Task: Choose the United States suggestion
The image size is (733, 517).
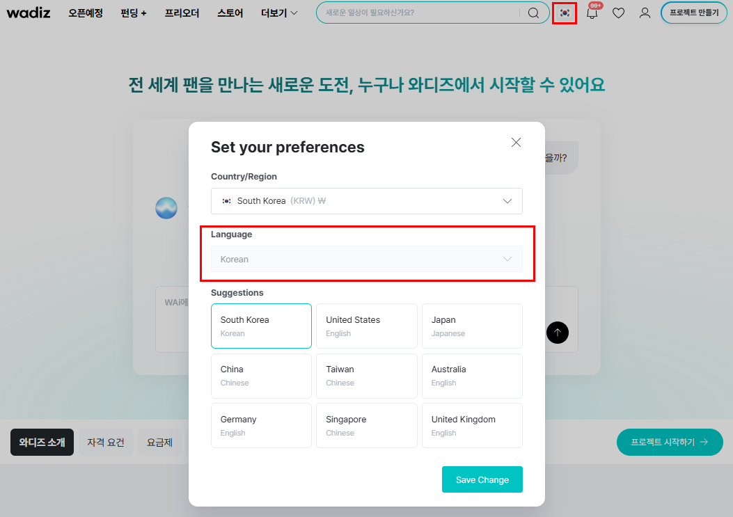Action: tap(367, 326)
